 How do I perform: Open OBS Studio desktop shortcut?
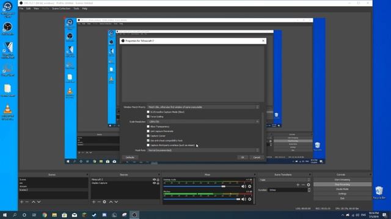click(x=8, y=29)
